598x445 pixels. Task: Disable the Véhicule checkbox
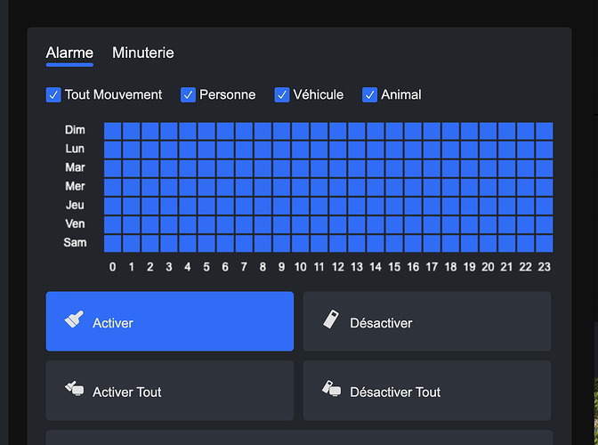point(282,94)
